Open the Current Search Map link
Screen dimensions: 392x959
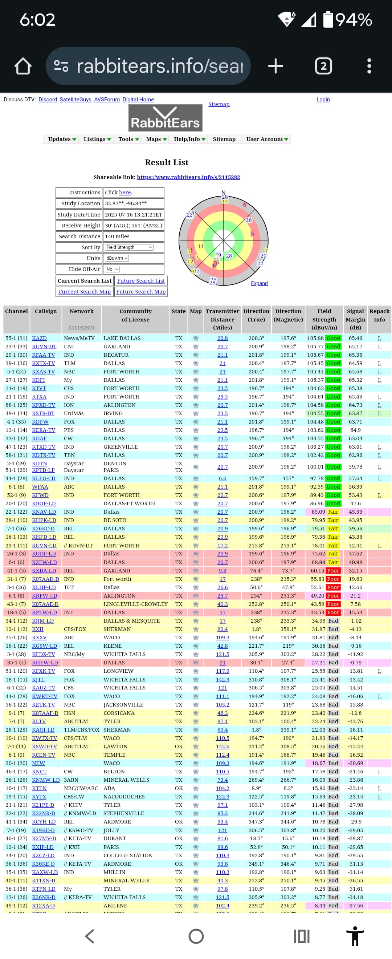point(85,292)
